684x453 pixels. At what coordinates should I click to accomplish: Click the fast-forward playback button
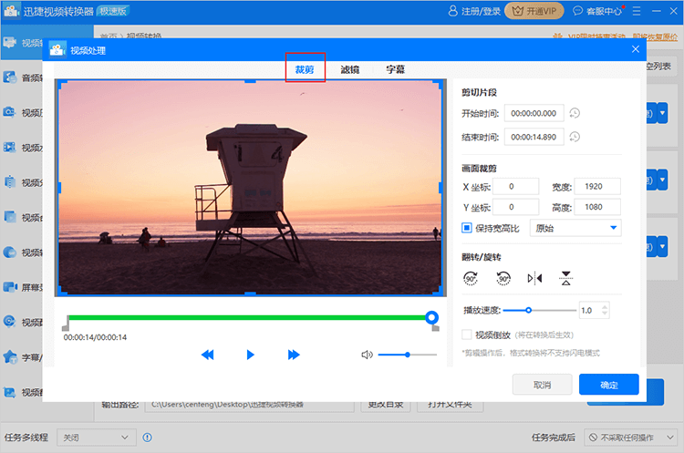pyautogui.click(x=294, y=355)
